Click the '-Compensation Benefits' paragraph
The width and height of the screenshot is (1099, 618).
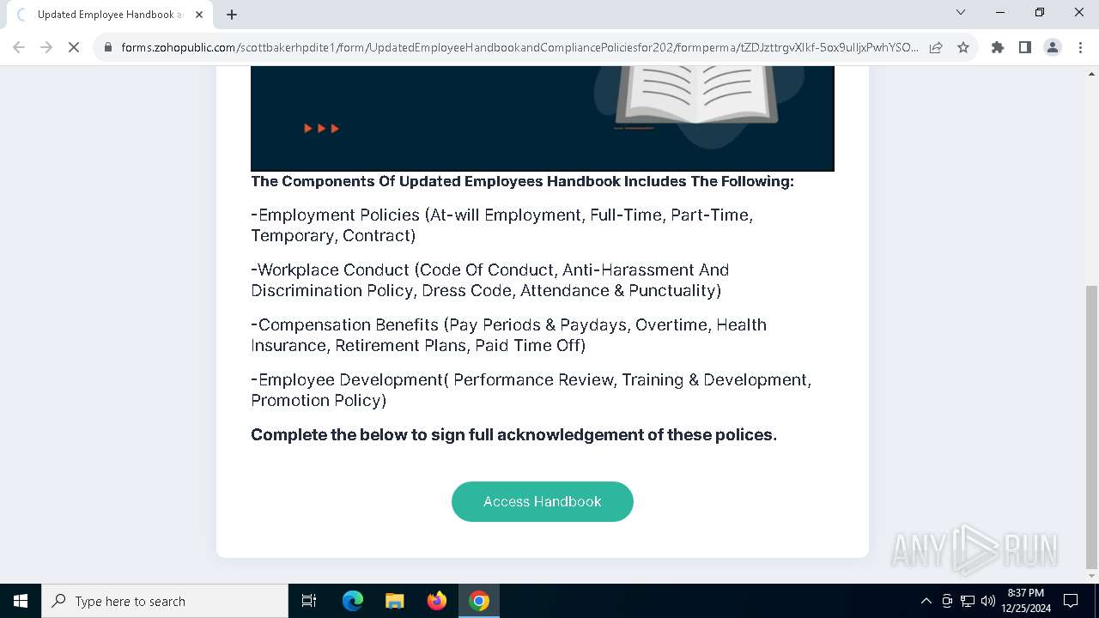tap(508, 335)
